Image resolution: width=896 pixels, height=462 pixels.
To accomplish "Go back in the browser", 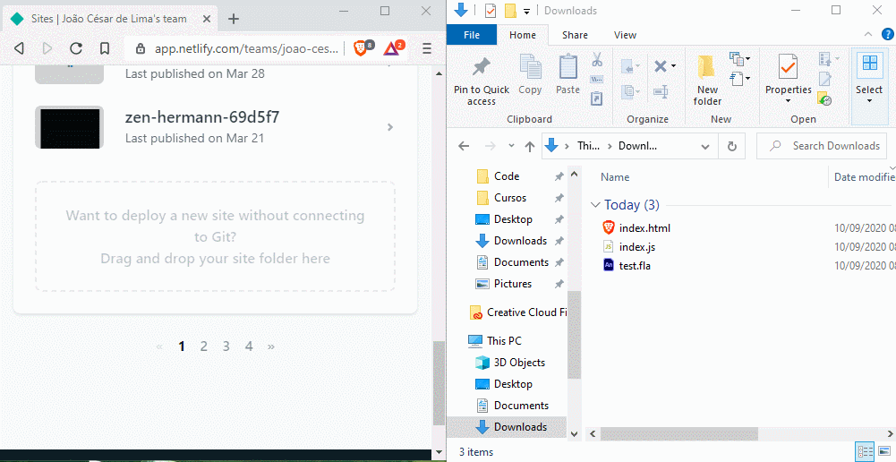I will 19,48.
